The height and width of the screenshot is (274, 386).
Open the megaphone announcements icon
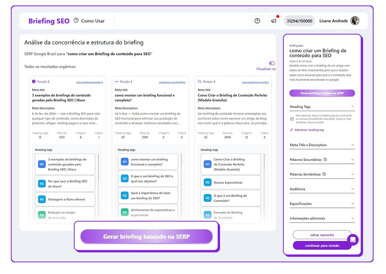click(x=274, y=21)
